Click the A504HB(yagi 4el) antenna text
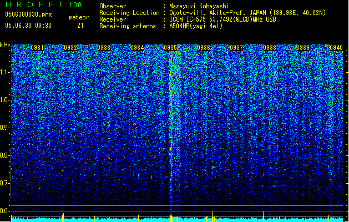 (x=196, y=26)
